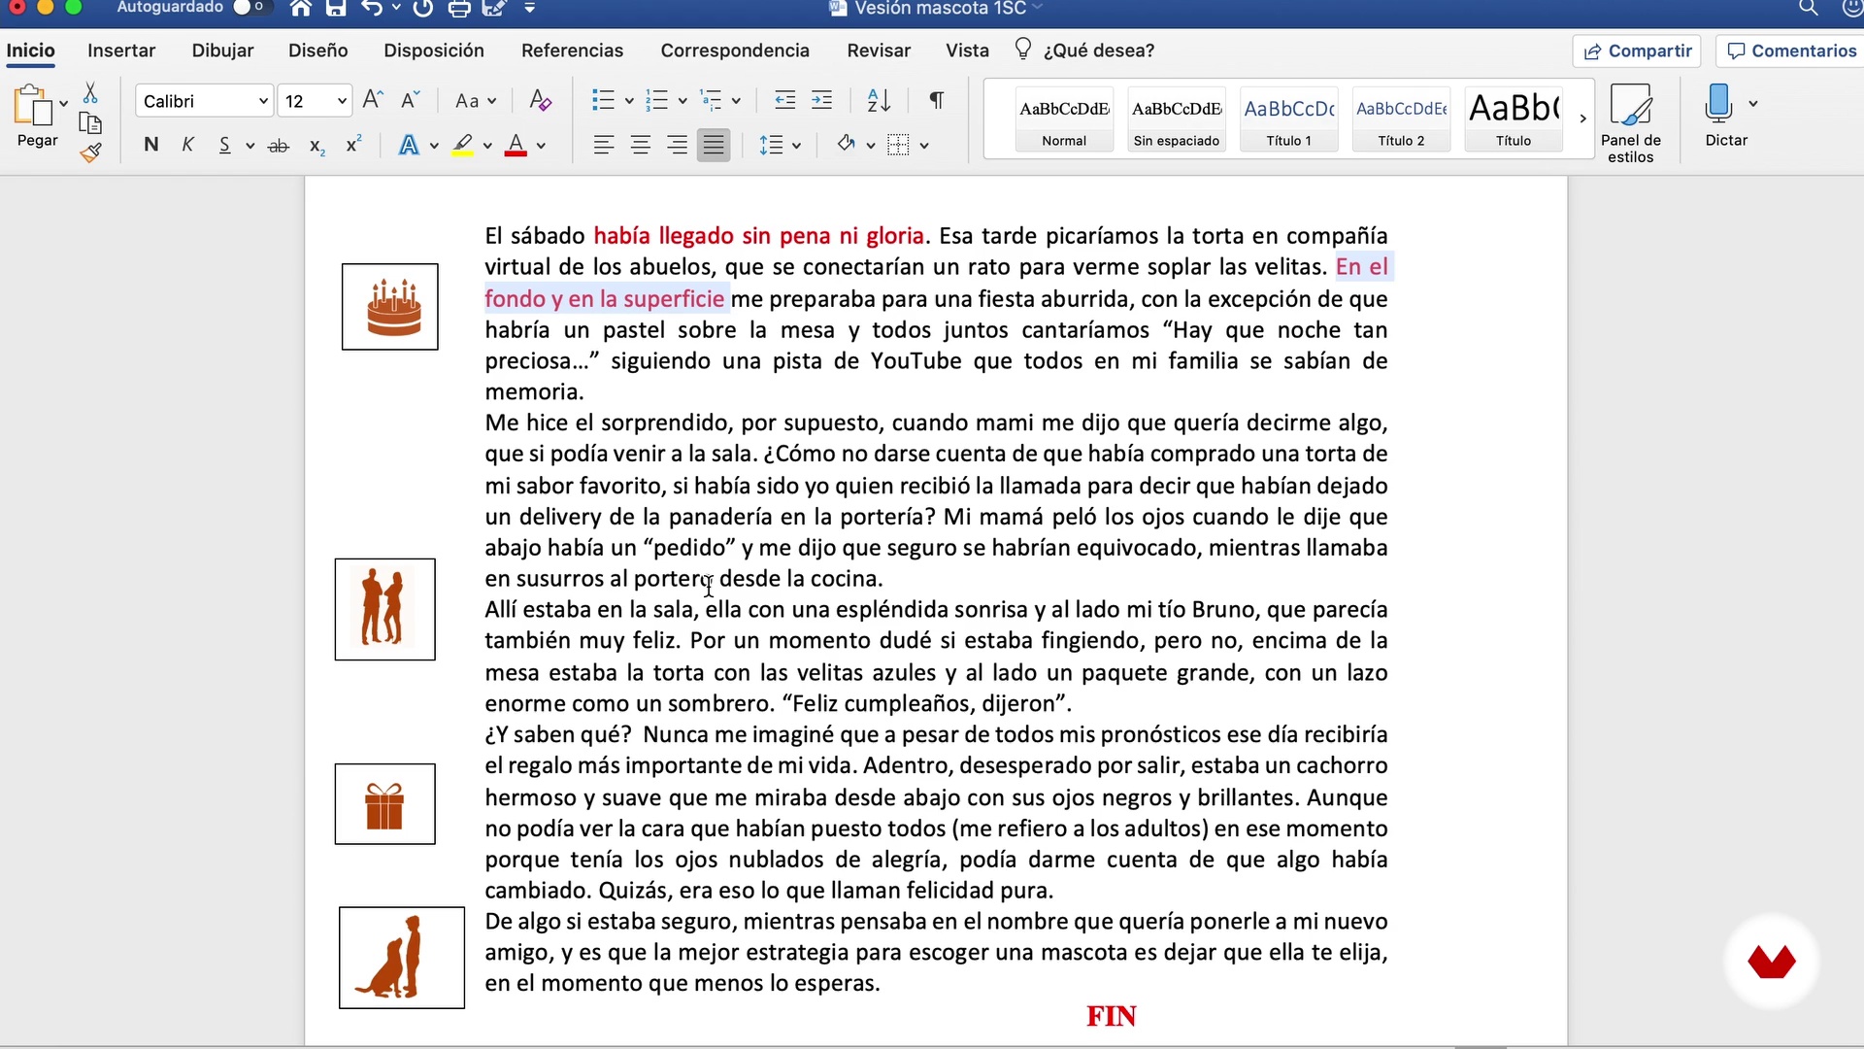This screenshot has width=1864, height=1049.
Task: Switch to the Vista tab
Action: [x=967, y=51]
